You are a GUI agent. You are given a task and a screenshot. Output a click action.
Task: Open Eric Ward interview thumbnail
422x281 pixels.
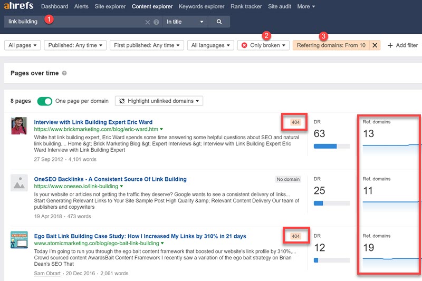[x=19, y=125]
